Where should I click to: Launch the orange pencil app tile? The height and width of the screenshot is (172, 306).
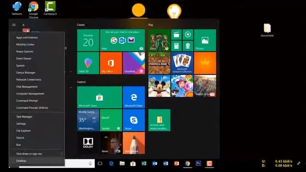point(134,143)
